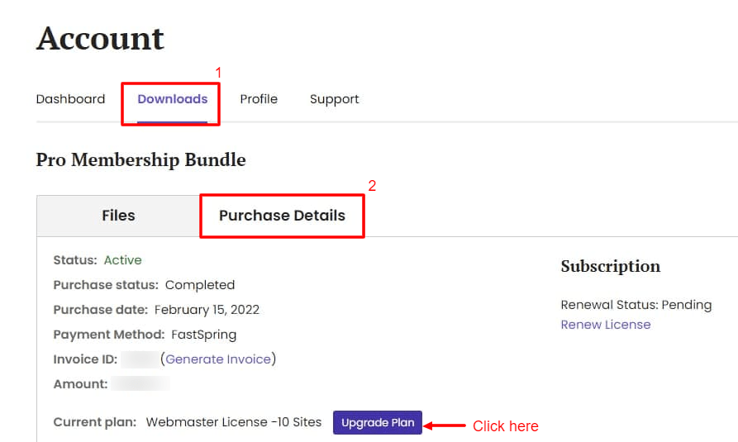The width and height of the screenshot is (738, 442).
Task: Click the blurred Amount value
Action: click(x=140, y=383)
